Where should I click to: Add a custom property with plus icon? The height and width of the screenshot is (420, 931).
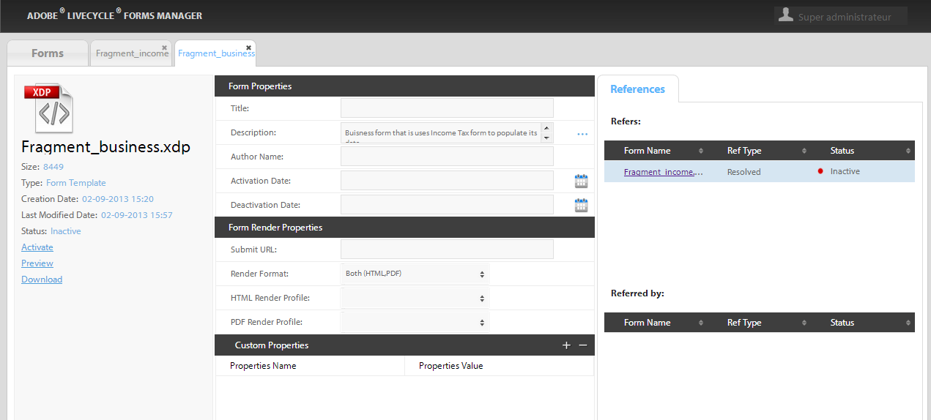point(566,345)
